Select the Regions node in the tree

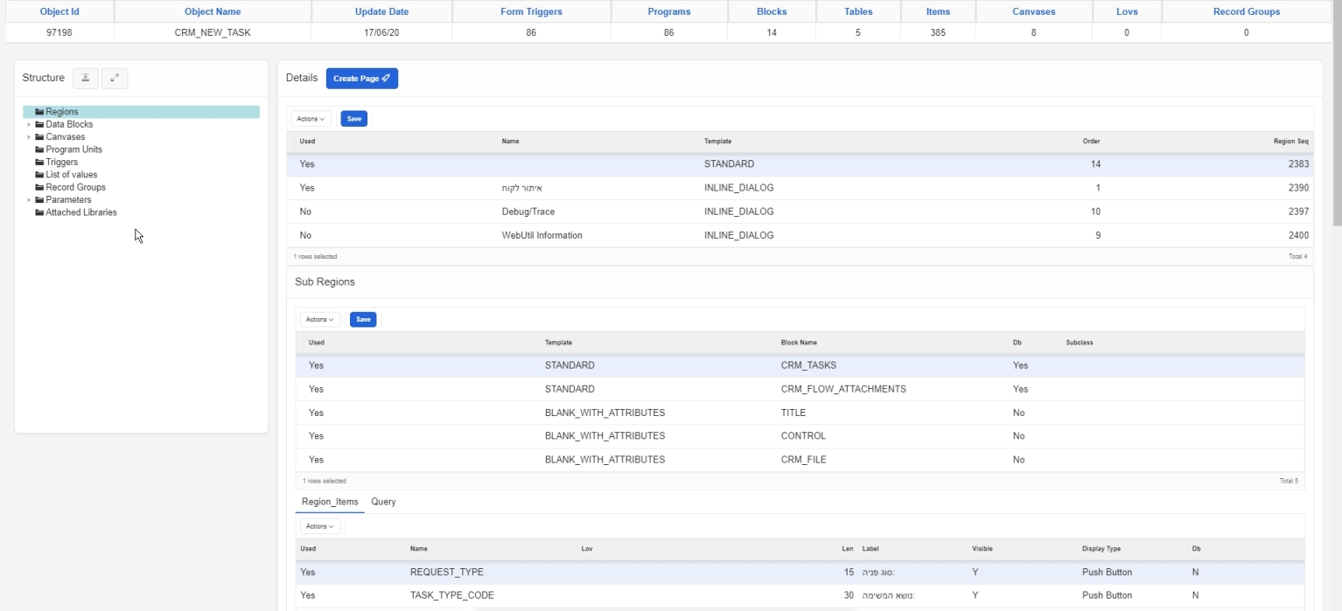click(61, 112)
